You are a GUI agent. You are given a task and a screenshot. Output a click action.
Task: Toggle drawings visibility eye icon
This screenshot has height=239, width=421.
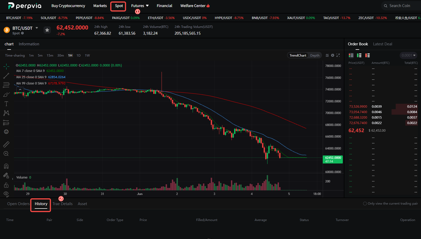click(x=6, y=194)
